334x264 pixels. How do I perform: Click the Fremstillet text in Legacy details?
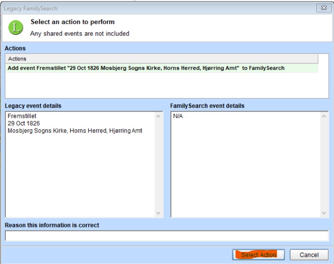[22, 116]
